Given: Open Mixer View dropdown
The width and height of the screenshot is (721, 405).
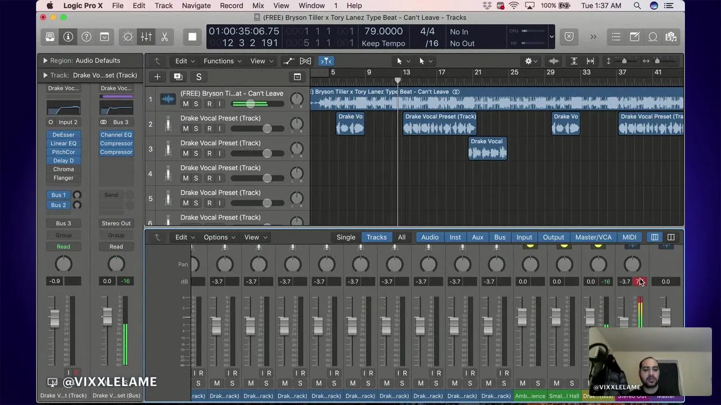Looking at the screenshot, I should point(255,237).
